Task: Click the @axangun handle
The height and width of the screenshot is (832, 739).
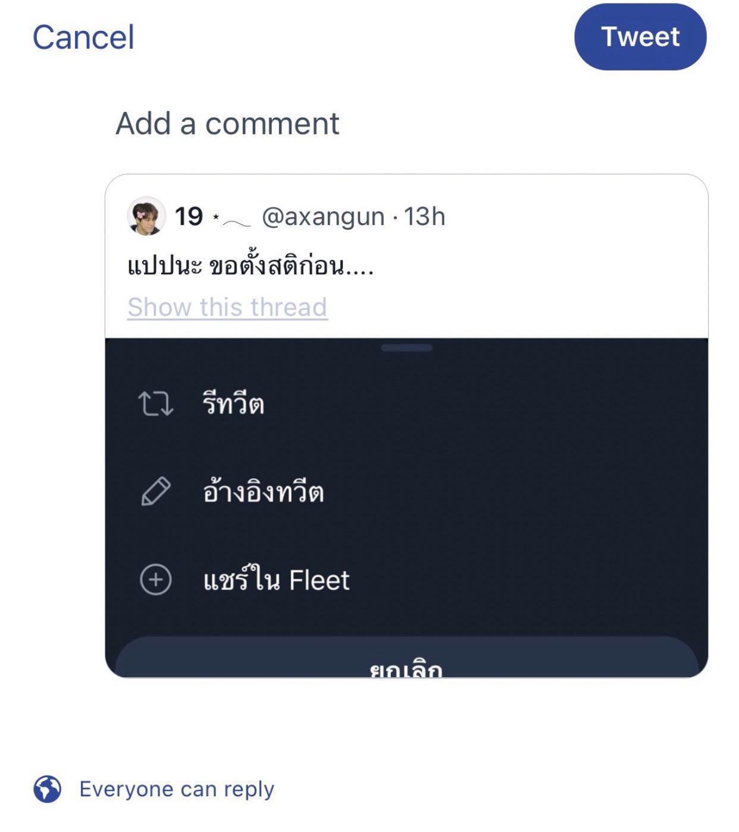Action: (x=323, y=217)
